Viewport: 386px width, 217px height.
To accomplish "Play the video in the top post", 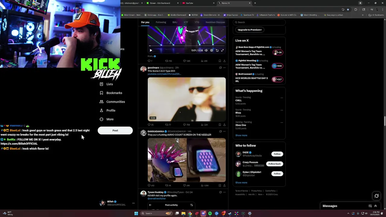I will pyautogui.click(x=151, y=50).
